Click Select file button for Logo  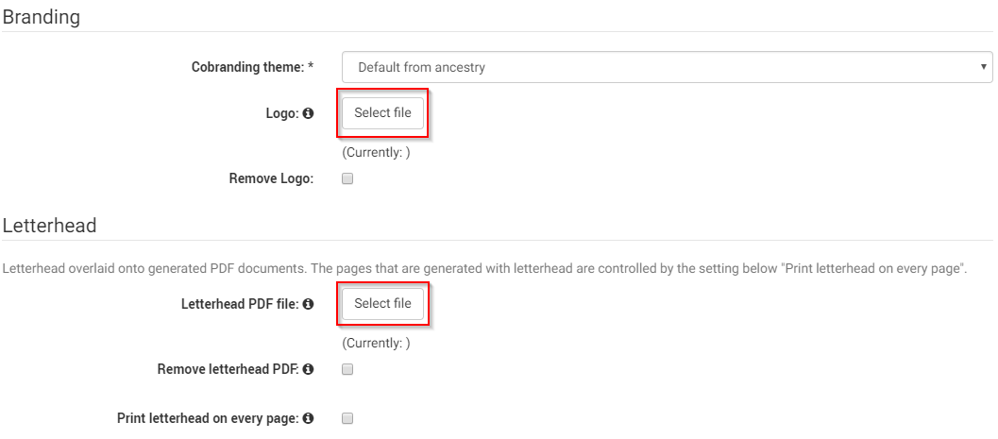pos(382,113)
